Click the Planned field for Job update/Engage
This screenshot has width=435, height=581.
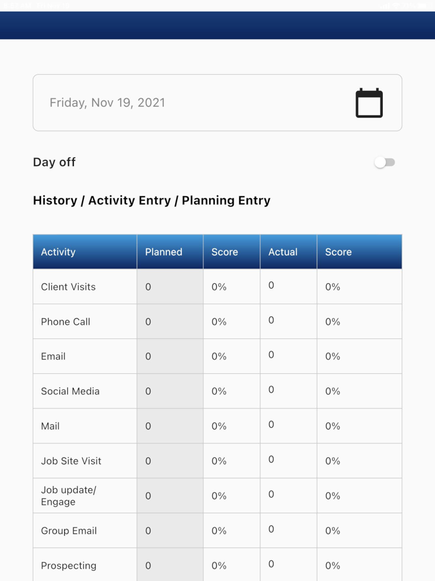169,496
